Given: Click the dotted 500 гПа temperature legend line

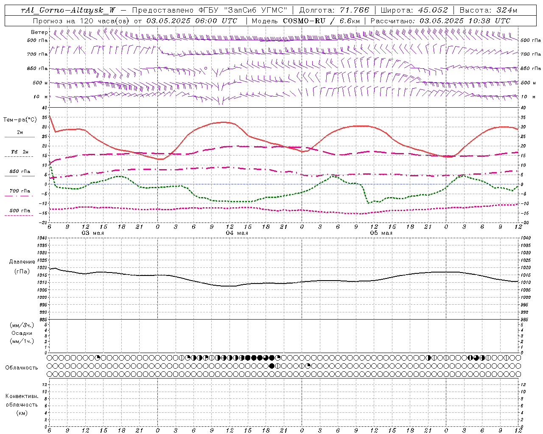Looking at the screenshot, I should [x=19, y=215].
